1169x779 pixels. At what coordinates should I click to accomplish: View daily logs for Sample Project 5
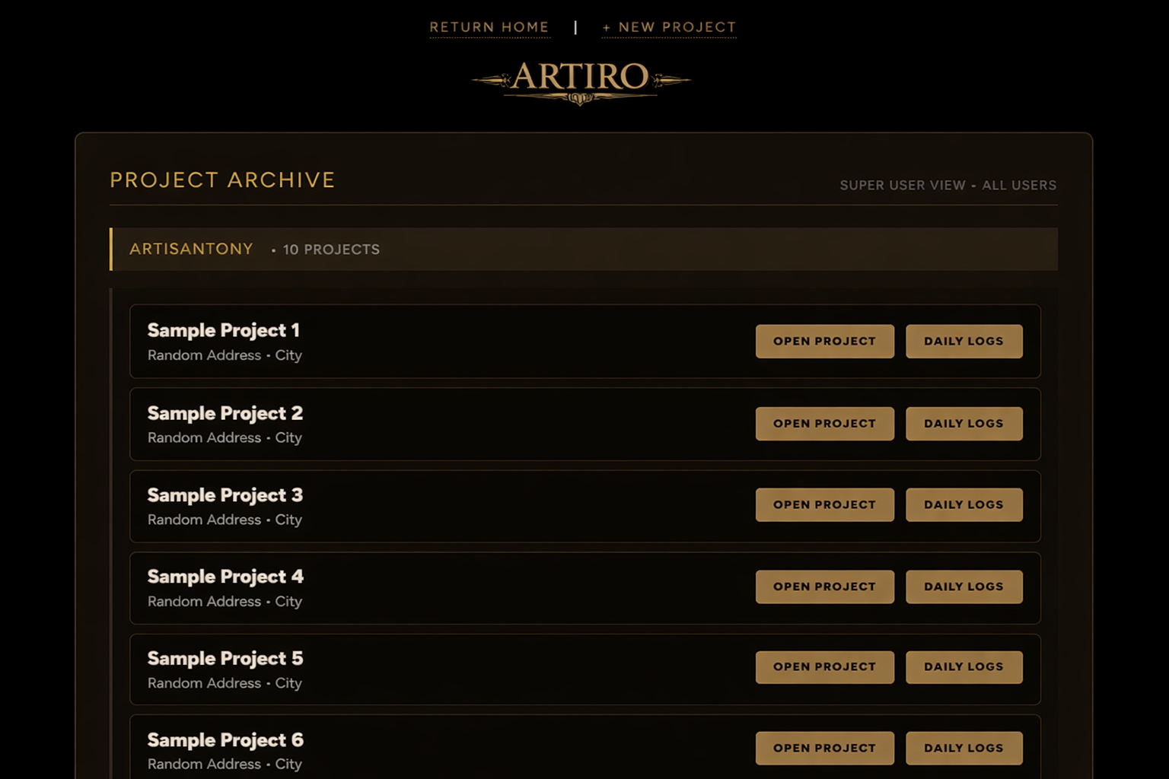(x=964, y=667)
